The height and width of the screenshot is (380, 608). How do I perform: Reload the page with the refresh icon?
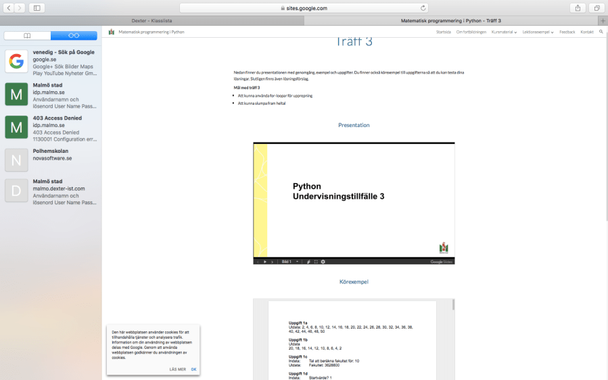424,8
